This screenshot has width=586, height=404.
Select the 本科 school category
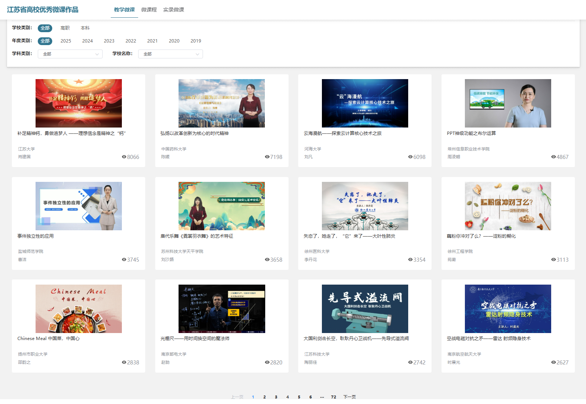[x=85, y=28]
